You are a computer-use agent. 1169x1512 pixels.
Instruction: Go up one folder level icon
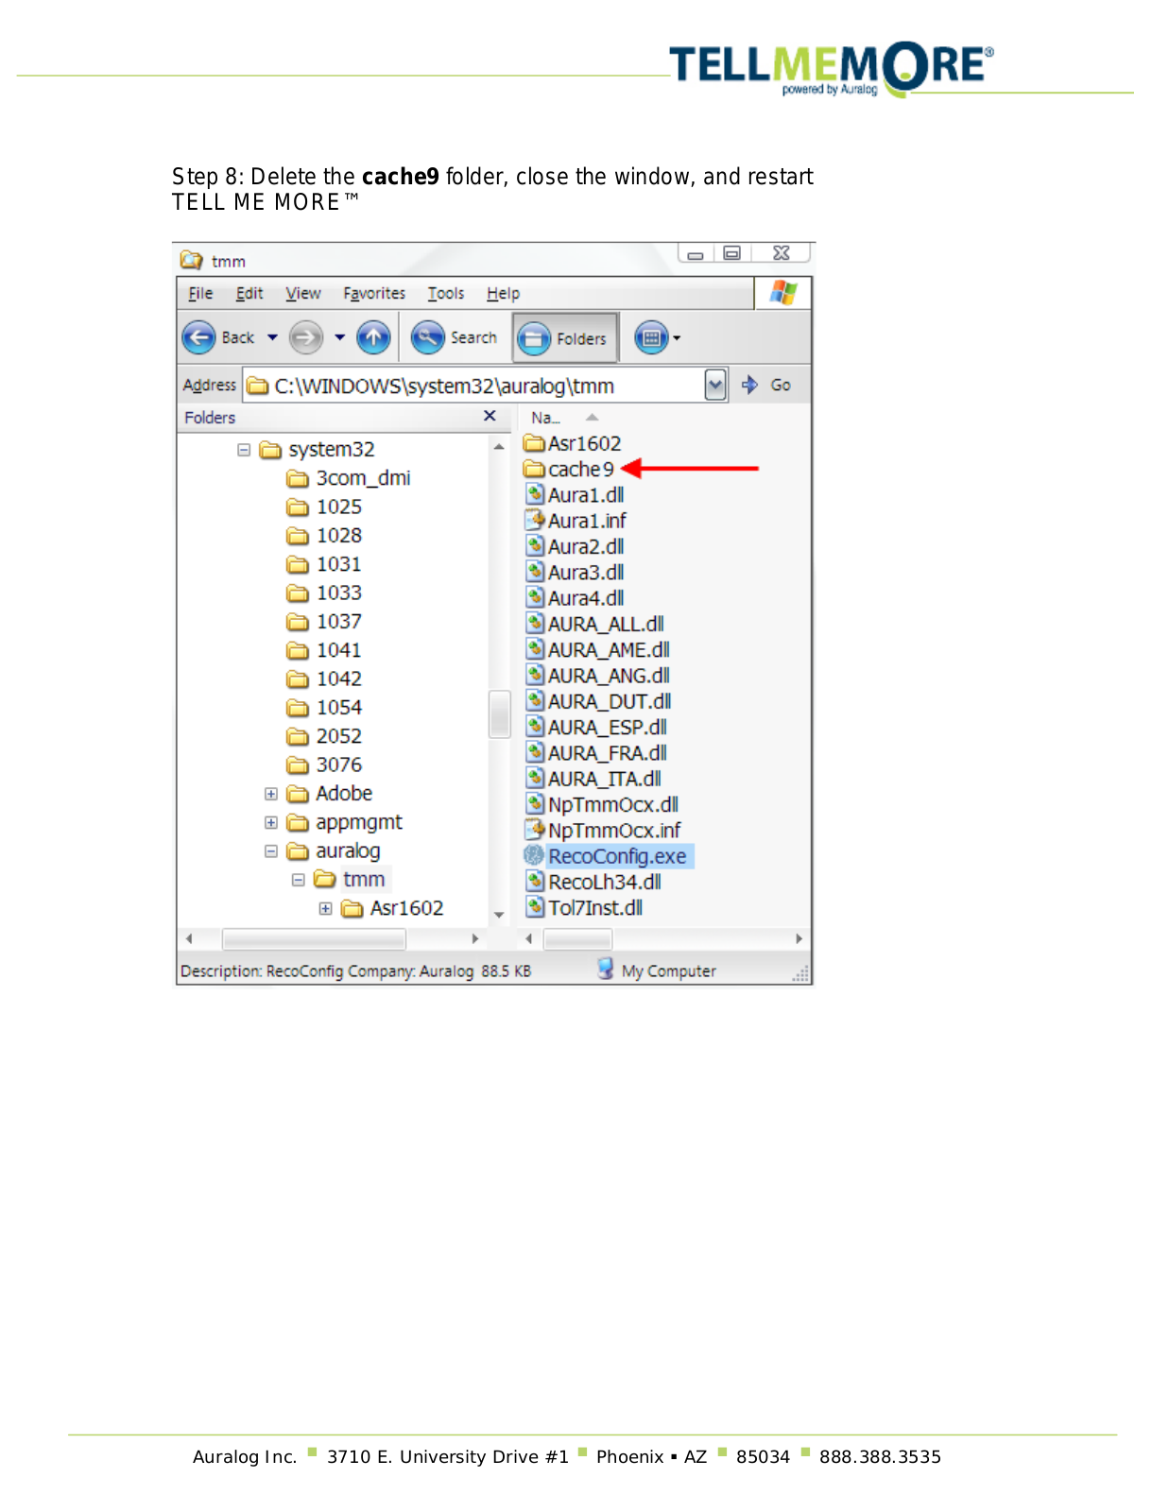[x=373, y=337]
